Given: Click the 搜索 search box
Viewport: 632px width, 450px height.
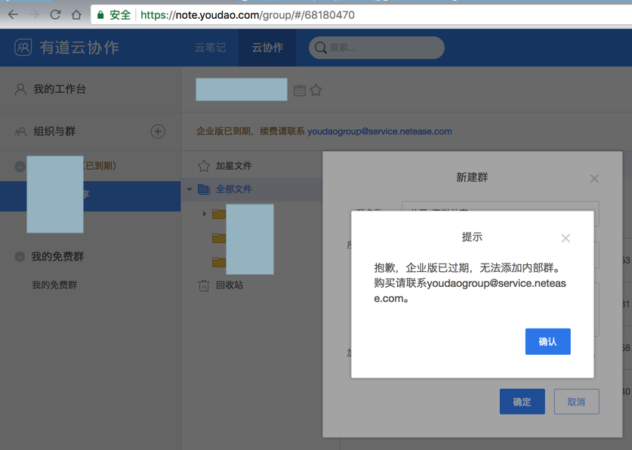Looking at the screenshot, I should [x=377, y=48].
